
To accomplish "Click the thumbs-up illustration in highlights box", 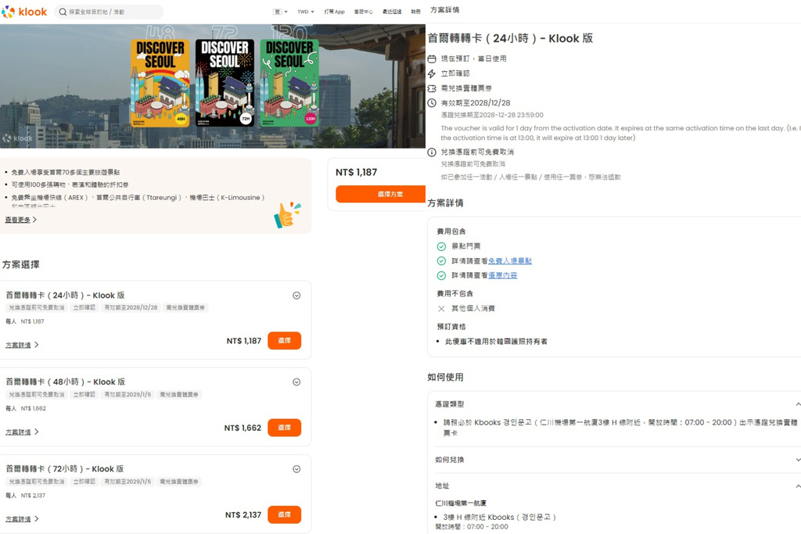I will tap(288, 214).
